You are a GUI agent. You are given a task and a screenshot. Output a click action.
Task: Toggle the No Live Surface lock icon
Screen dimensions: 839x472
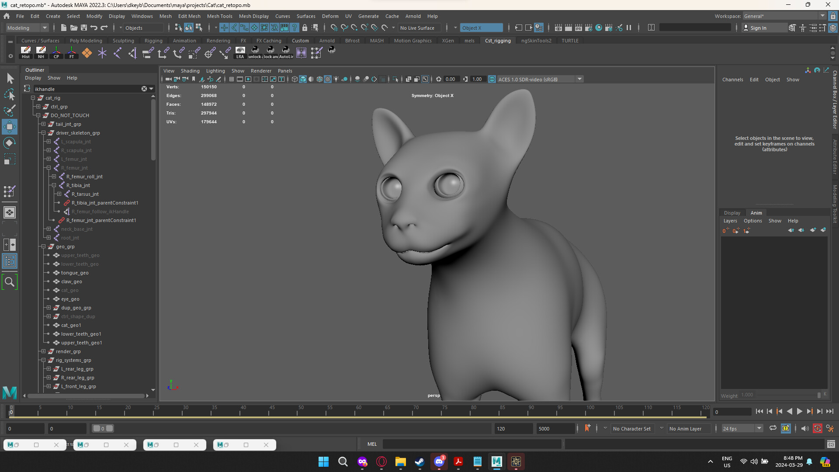pos(306,28)
